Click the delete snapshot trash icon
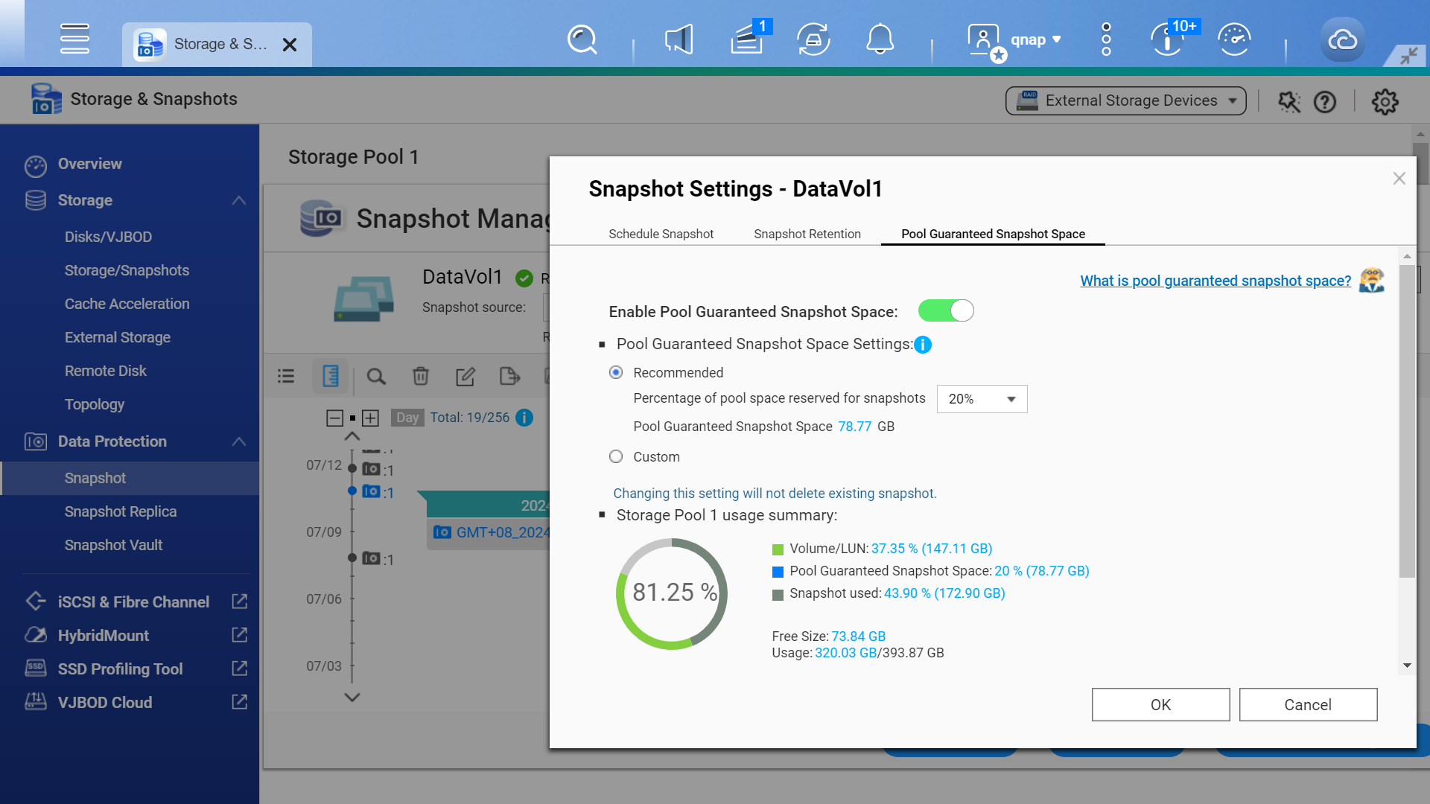Screen dimensions: 1430x804 (421, 376)
